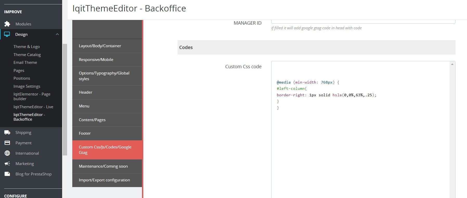Click the Marketing megaphone icon
Image resolution: width=467 pixels, height=198 pixels.
[x=7, y=163]
